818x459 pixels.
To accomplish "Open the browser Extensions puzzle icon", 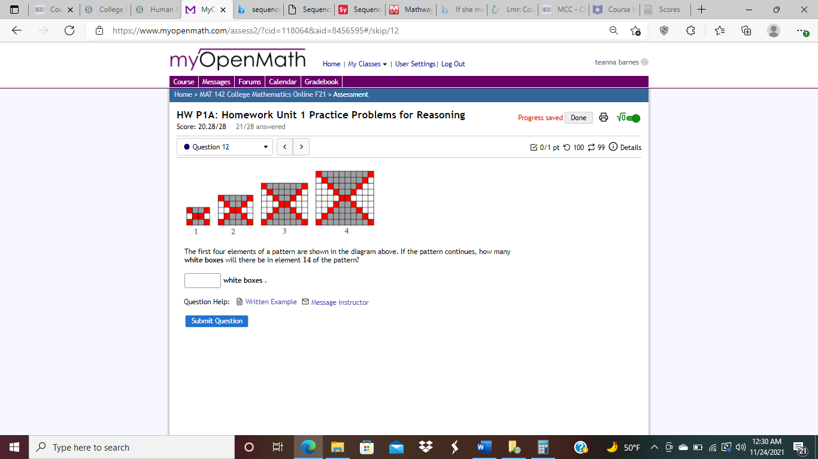I will (x=690, y=30).
